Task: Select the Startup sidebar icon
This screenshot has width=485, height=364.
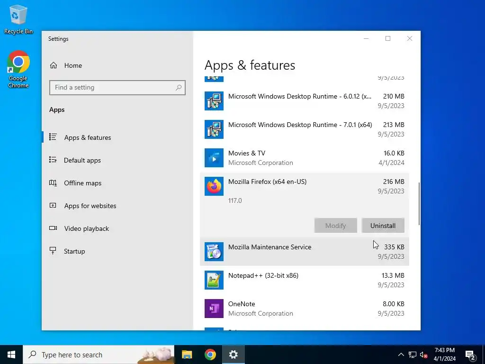Action: point(53,251)
